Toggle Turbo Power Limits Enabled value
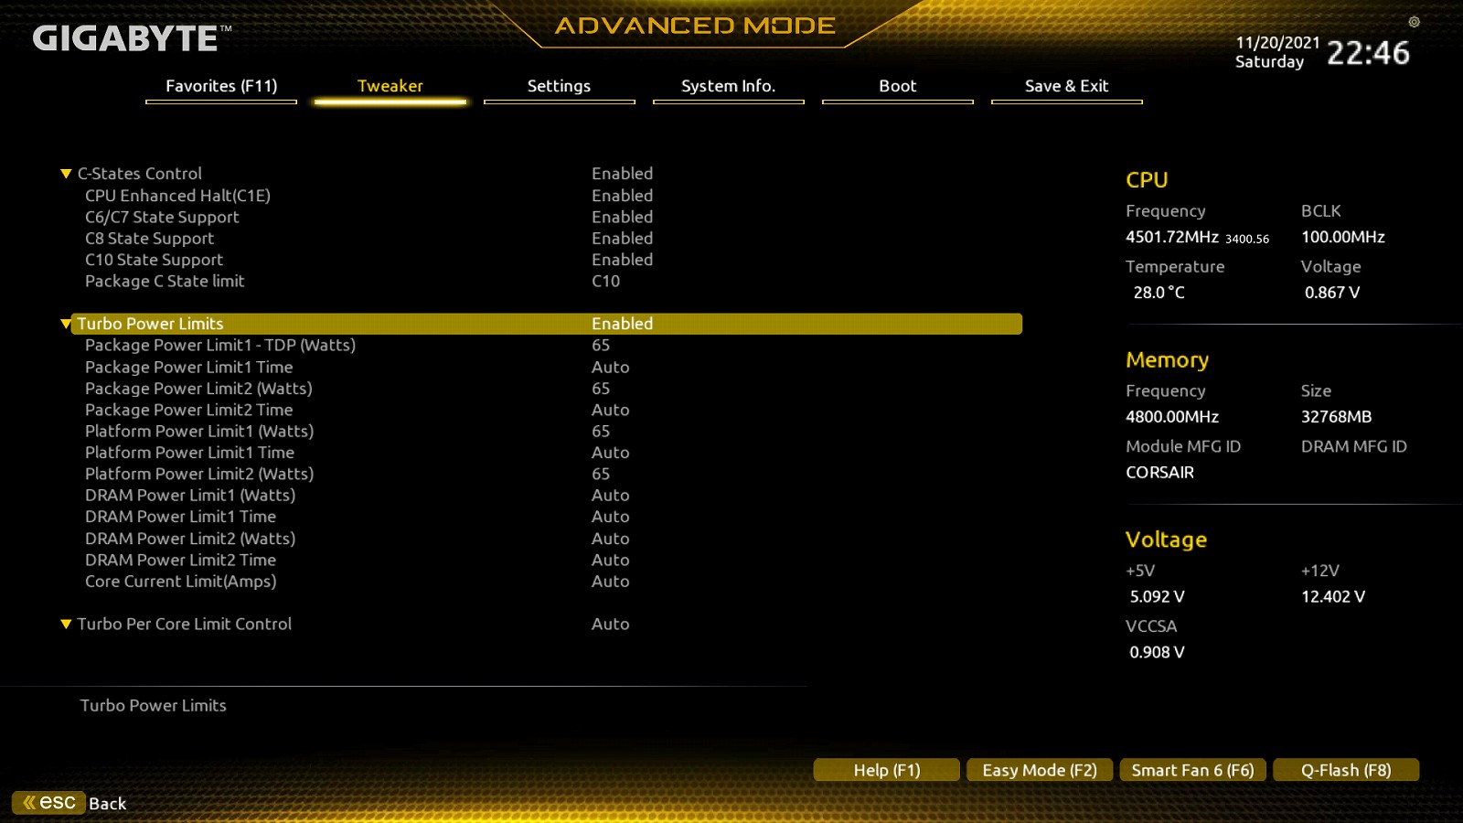The height and width of the screenshot is (823, 1463). pyautogui.click(x=622, y=324)
